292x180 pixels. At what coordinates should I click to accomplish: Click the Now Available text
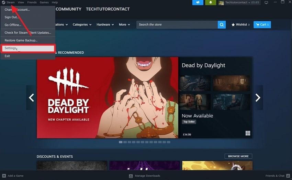click(x=198, y=116)
